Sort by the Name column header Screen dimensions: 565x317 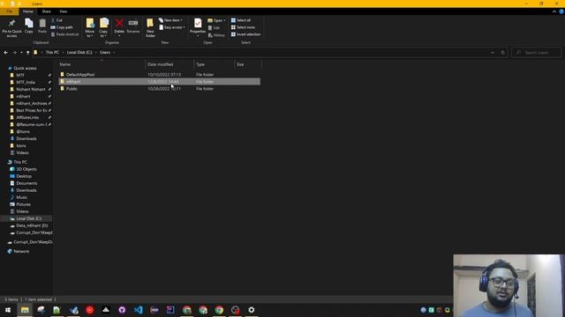tap(102, 64)
